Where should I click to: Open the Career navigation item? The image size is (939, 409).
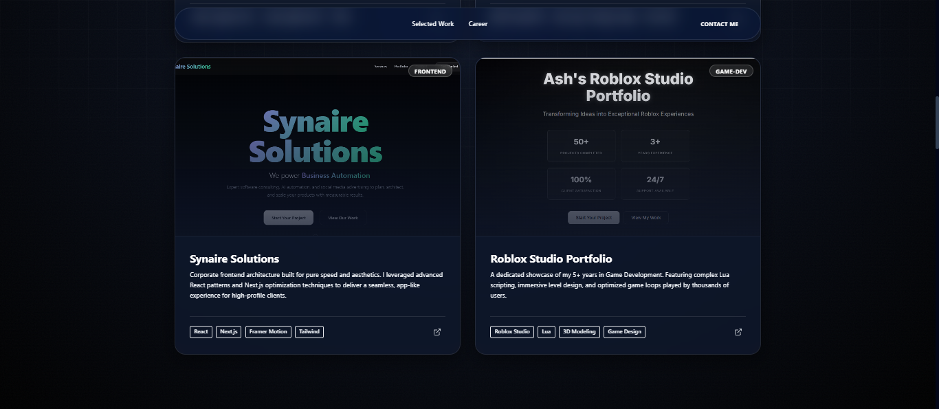(x=478, y=24)
